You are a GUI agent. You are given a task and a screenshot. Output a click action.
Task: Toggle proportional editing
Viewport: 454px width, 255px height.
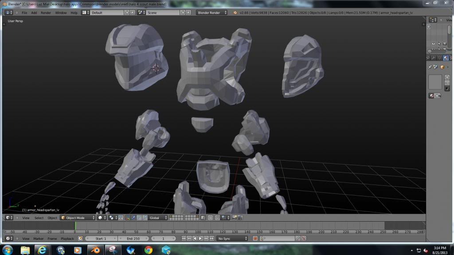point(211,218)
